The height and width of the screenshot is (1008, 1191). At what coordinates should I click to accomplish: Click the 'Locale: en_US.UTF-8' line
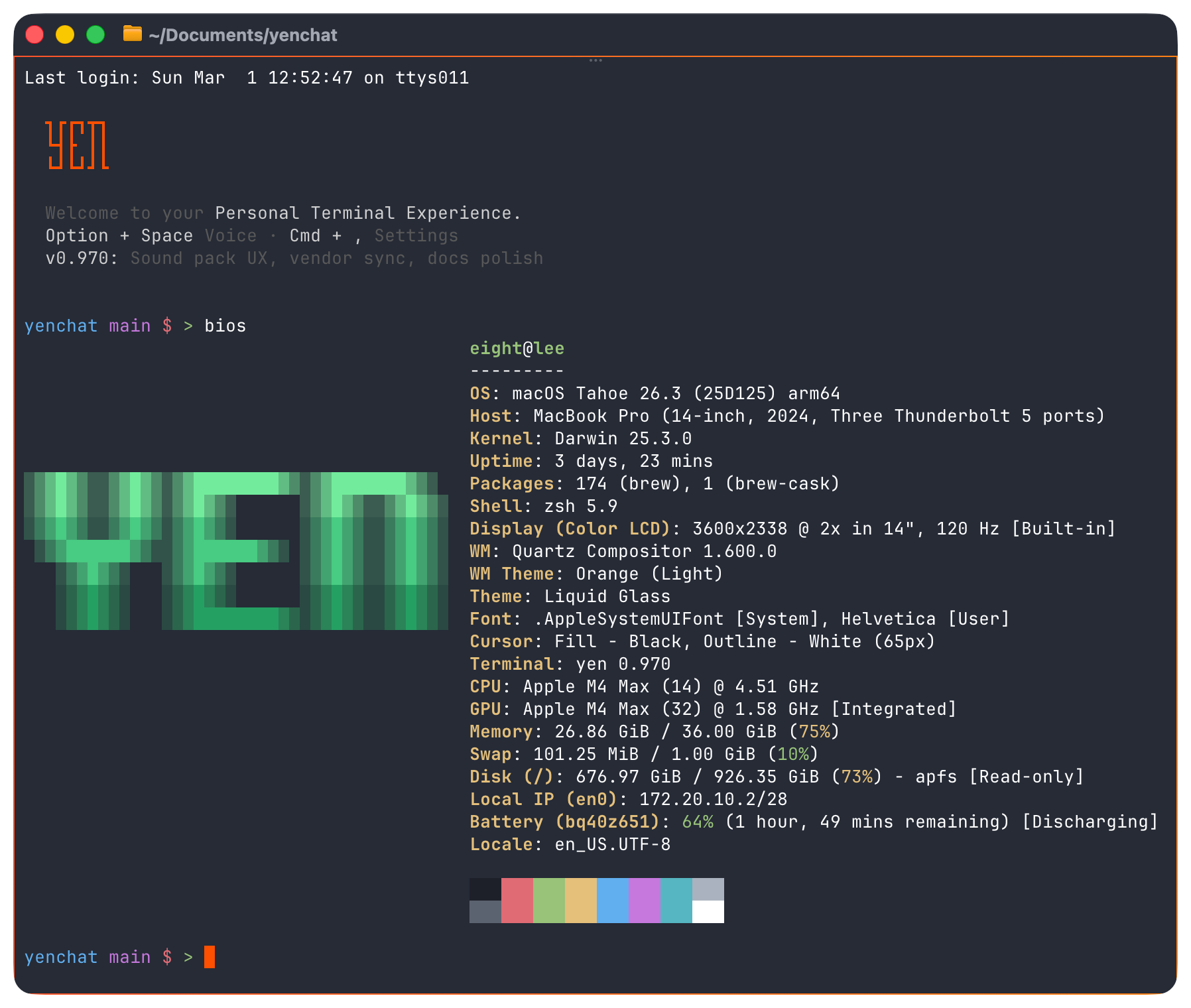click(570, 844)
